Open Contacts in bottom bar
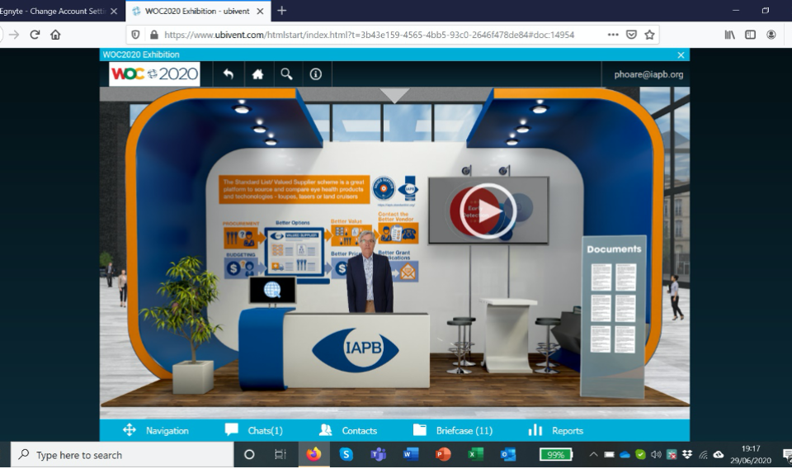Viewport: 792px width, 469px height. (348, 430)
